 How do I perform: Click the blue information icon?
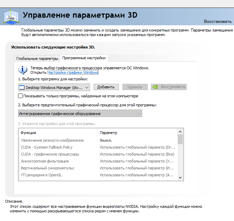pos(23,70)
